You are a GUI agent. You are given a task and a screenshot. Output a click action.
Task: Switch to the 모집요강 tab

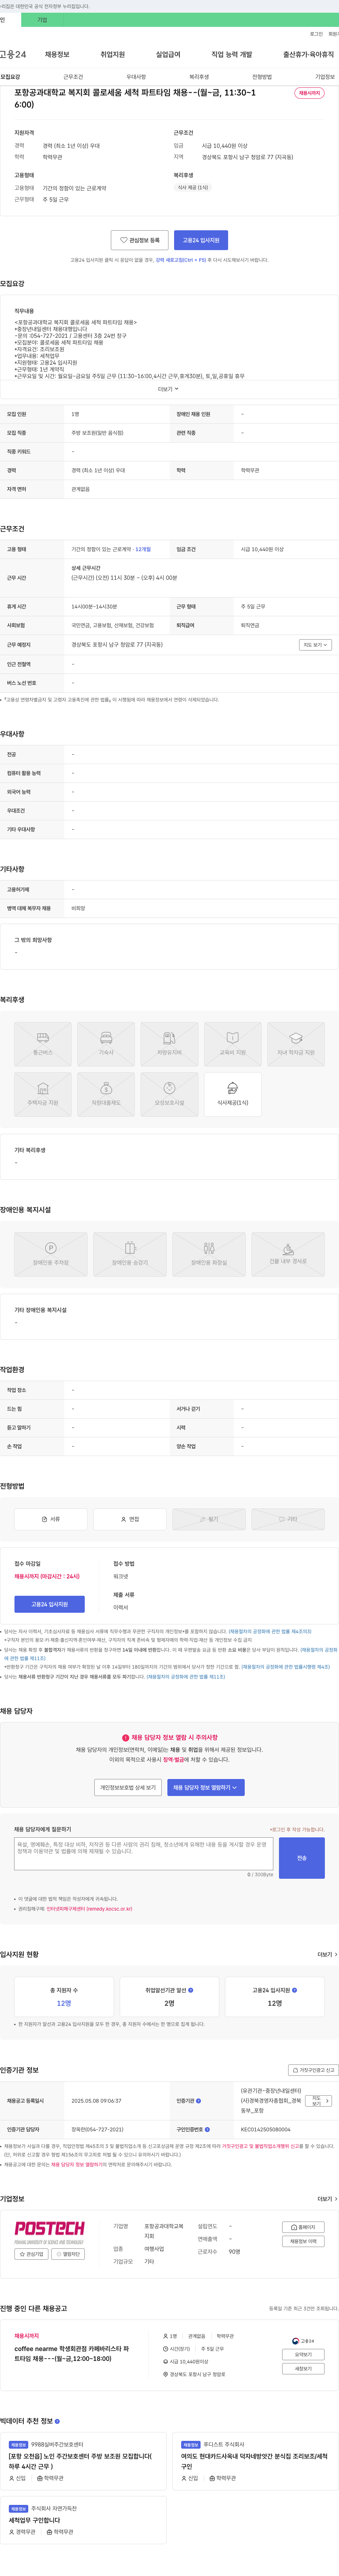pyautogui.click(x=10, y=77)
